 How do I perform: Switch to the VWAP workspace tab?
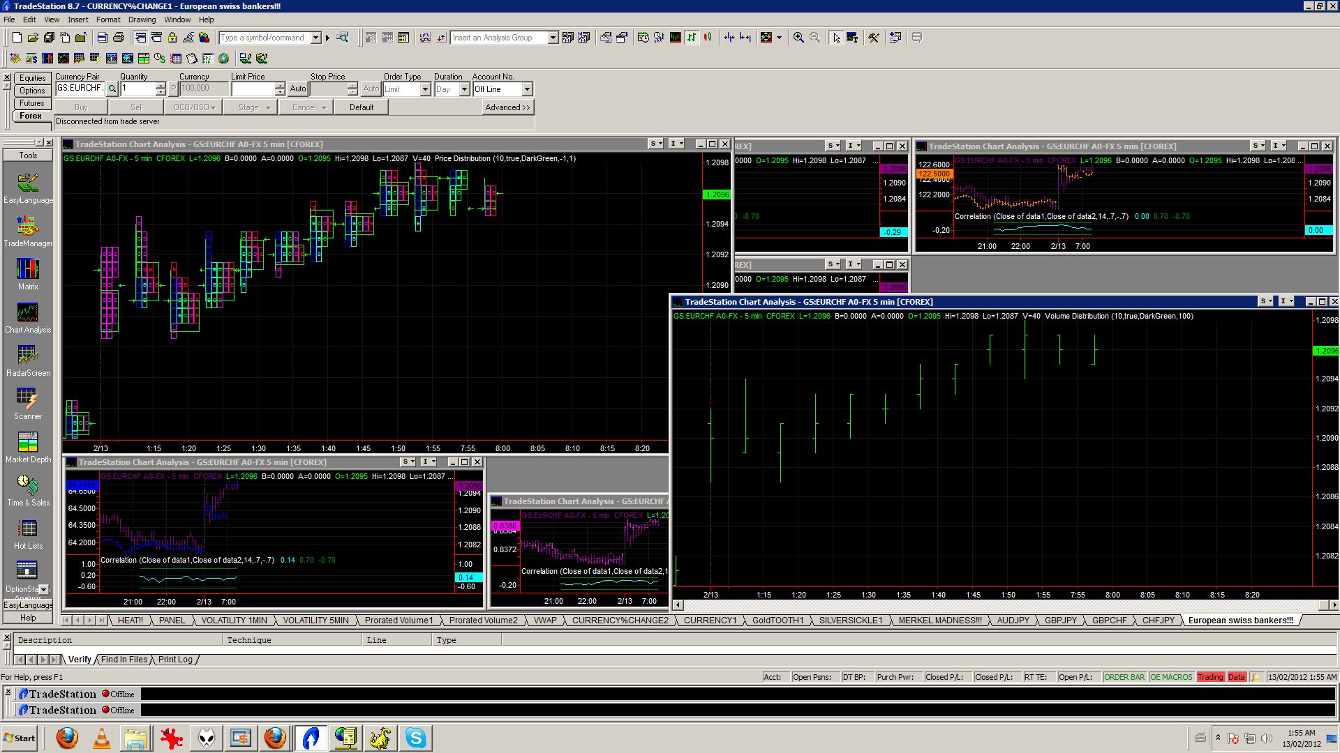(x=545, y=620)
